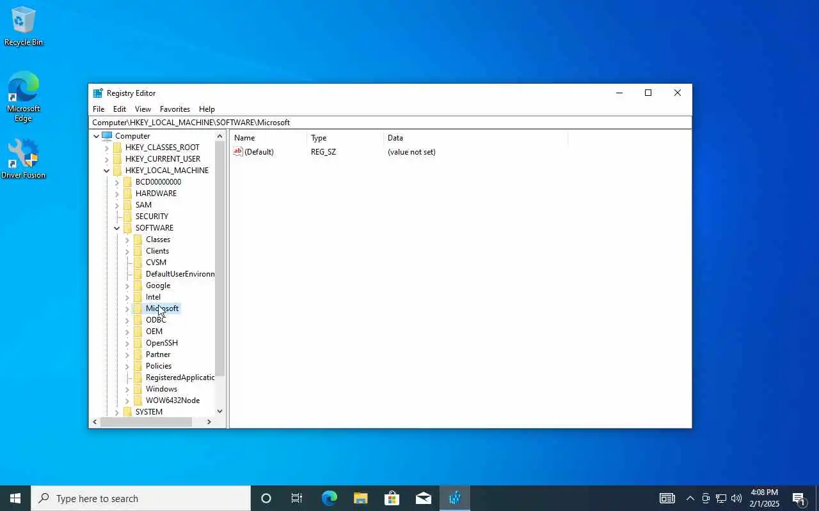
Task: Click the (Default) string value icon
Action: (238, 152)
